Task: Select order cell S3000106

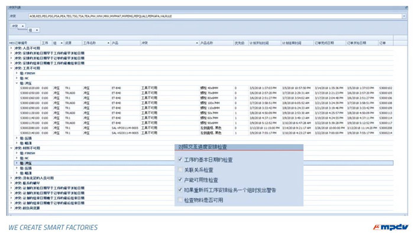Action: tap(386, 98)
